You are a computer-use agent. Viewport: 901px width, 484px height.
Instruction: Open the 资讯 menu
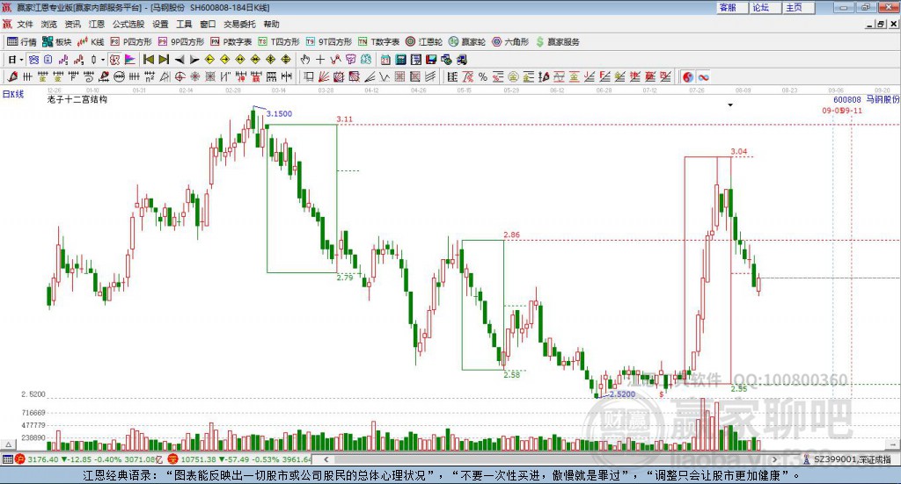(x=72, y=24)
